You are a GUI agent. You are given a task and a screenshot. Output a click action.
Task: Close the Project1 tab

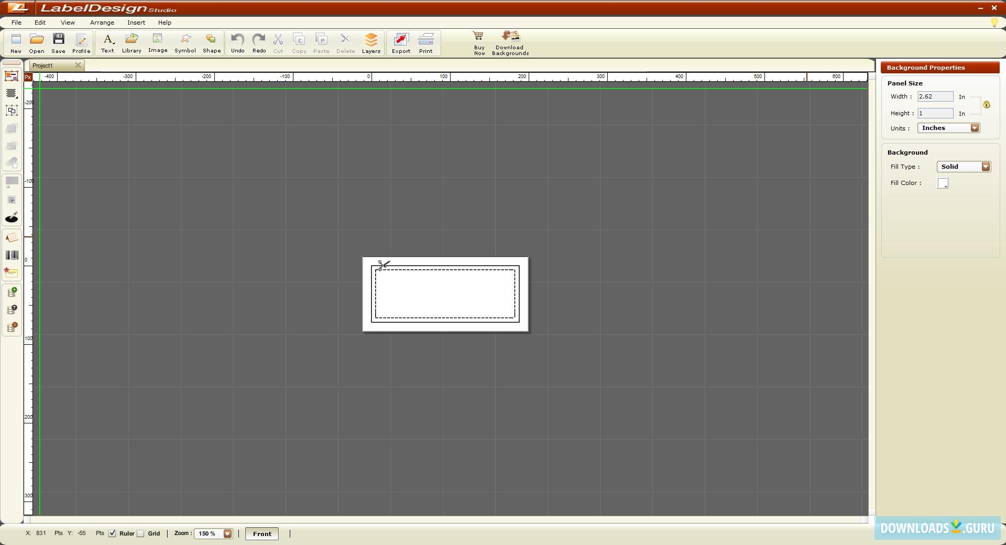click(x=78, y=65)
